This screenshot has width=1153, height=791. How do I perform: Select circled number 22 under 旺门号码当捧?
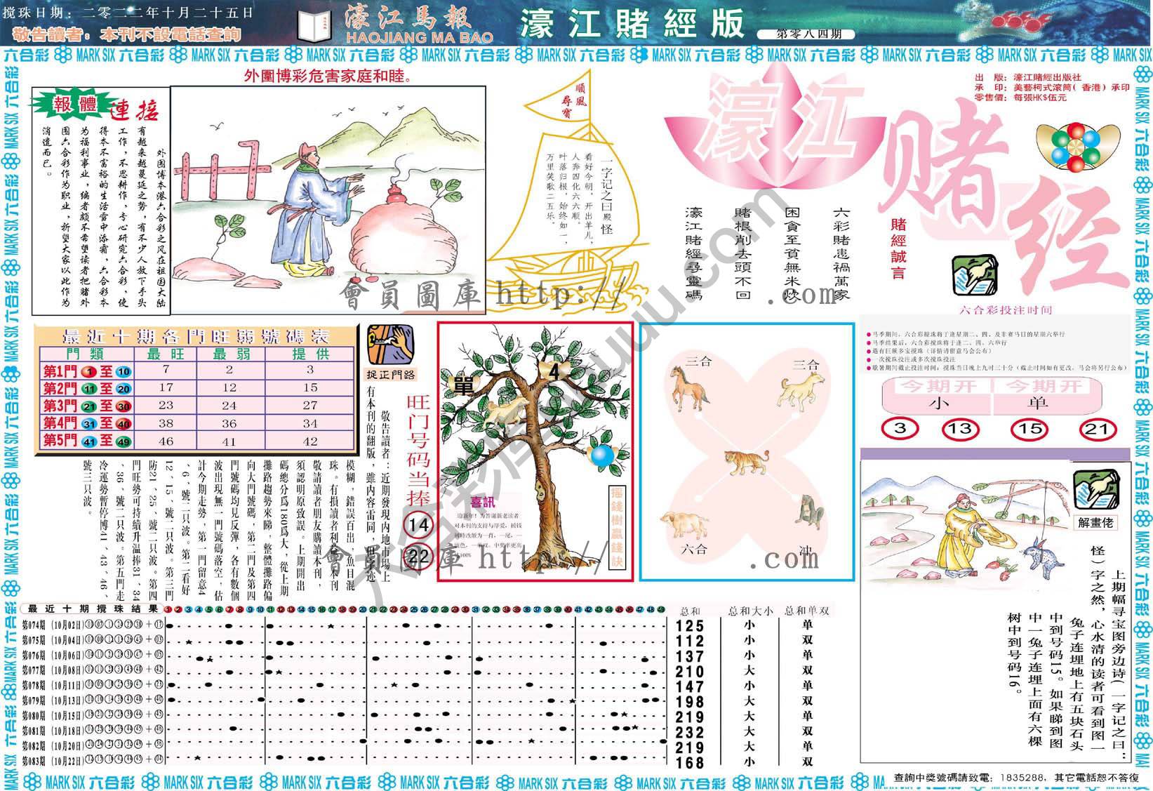(x=419, y=557)
